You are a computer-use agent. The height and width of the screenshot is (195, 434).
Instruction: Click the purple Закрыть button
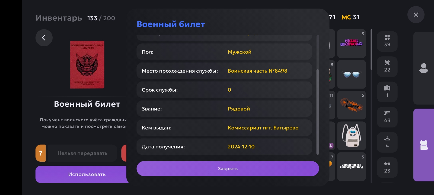click(228, 168)
